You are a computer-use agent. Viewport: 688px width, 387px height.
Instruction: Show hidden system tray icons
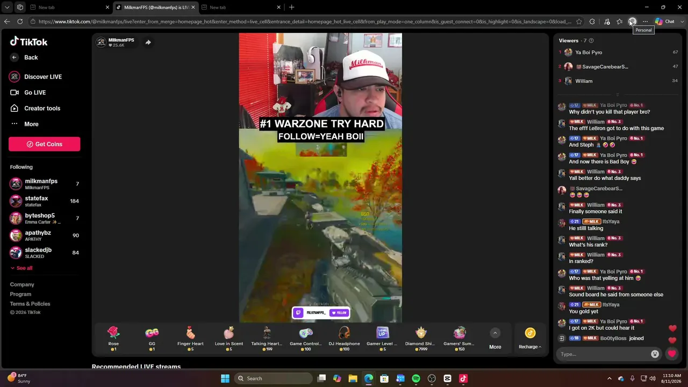pos(609,378)
